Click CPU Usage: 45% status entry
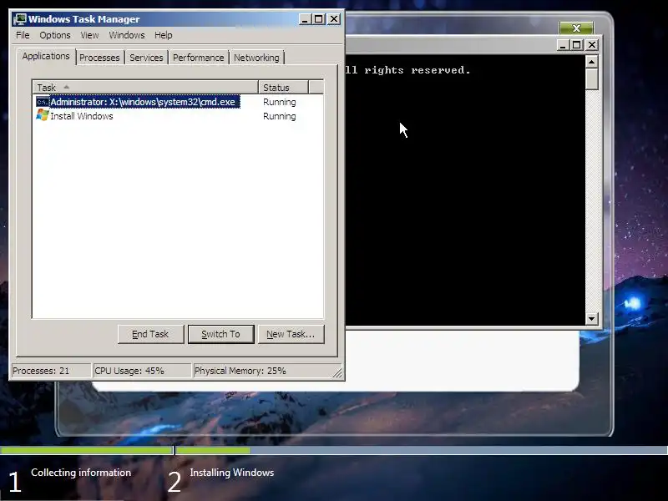The width and height of the screenshot is (668, 501). click(x=142, y=371)
